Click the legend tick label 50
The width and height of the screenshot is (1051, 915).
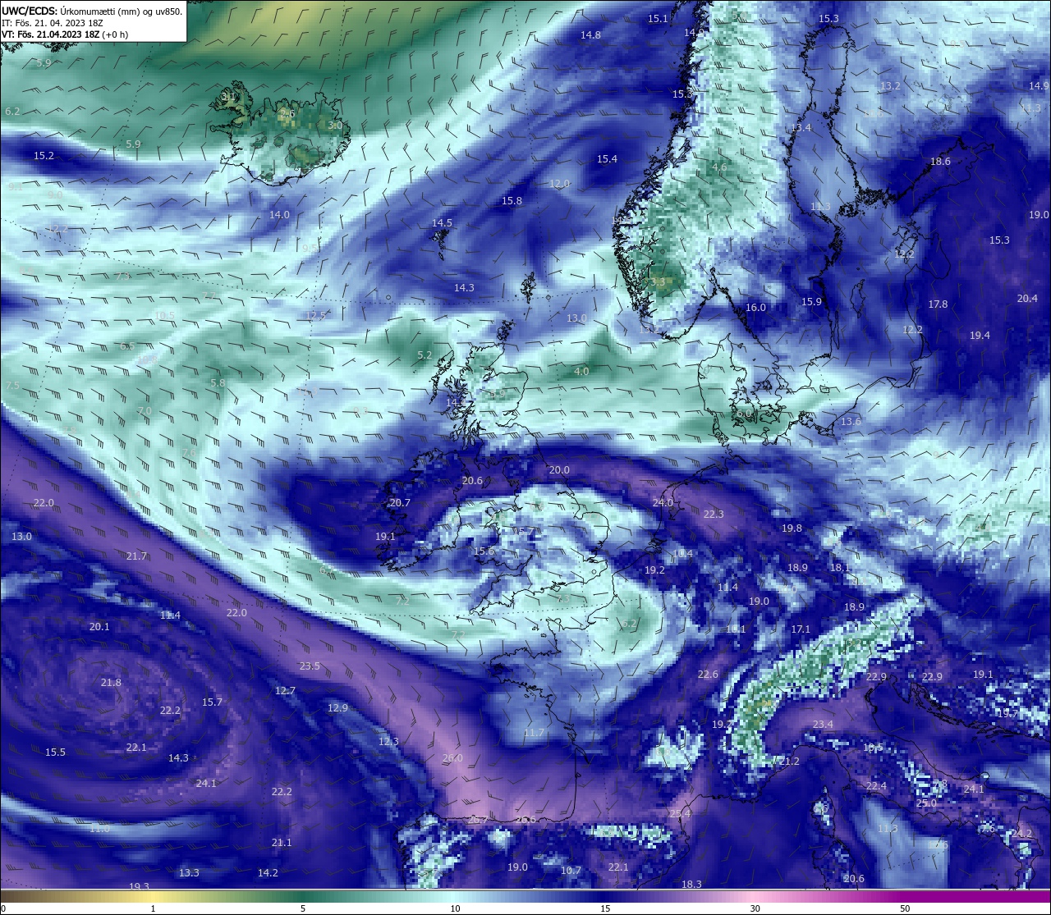click(x=905, y=908)
